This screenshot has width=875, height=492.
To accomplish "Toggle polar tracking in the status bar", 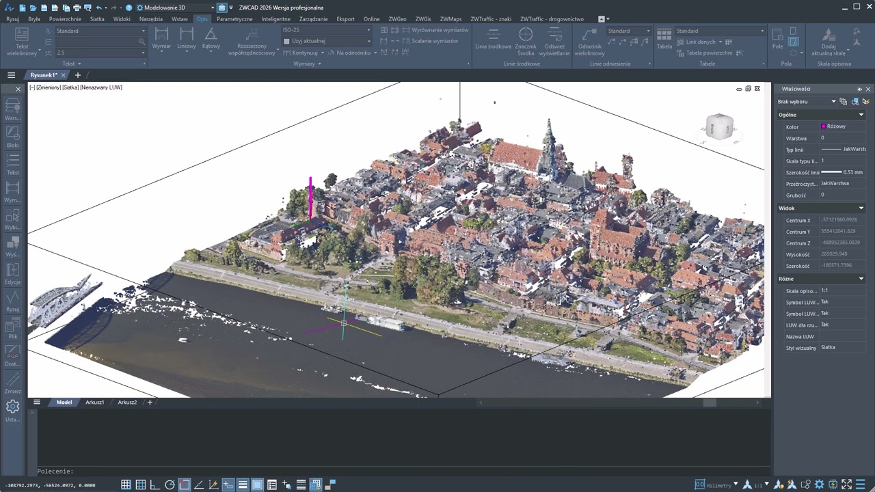I will [170, 484].
